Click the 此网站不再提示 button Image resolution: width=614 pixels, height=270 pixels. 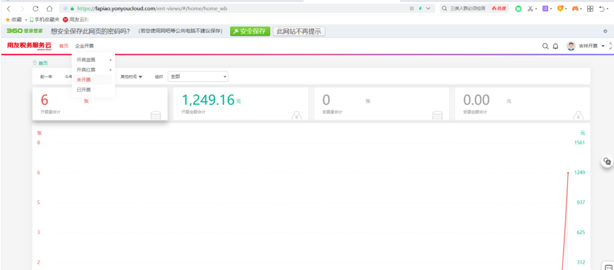(299, 31)
